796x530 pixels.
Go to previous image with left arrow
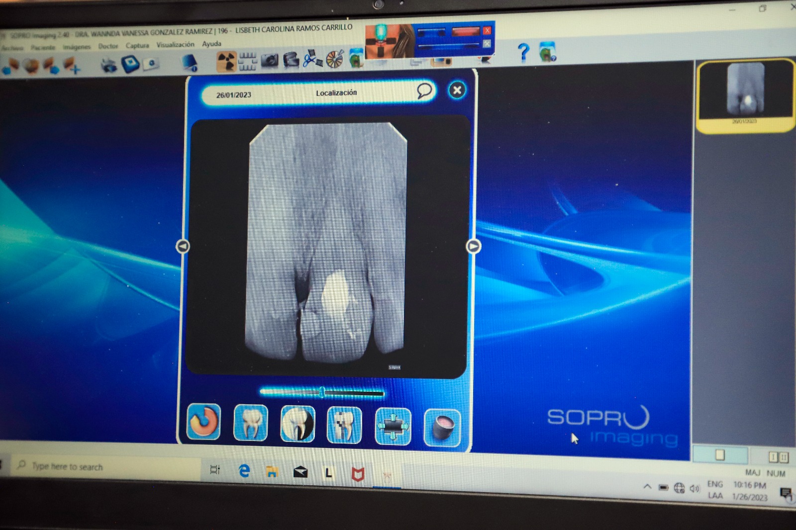(183, 246)
